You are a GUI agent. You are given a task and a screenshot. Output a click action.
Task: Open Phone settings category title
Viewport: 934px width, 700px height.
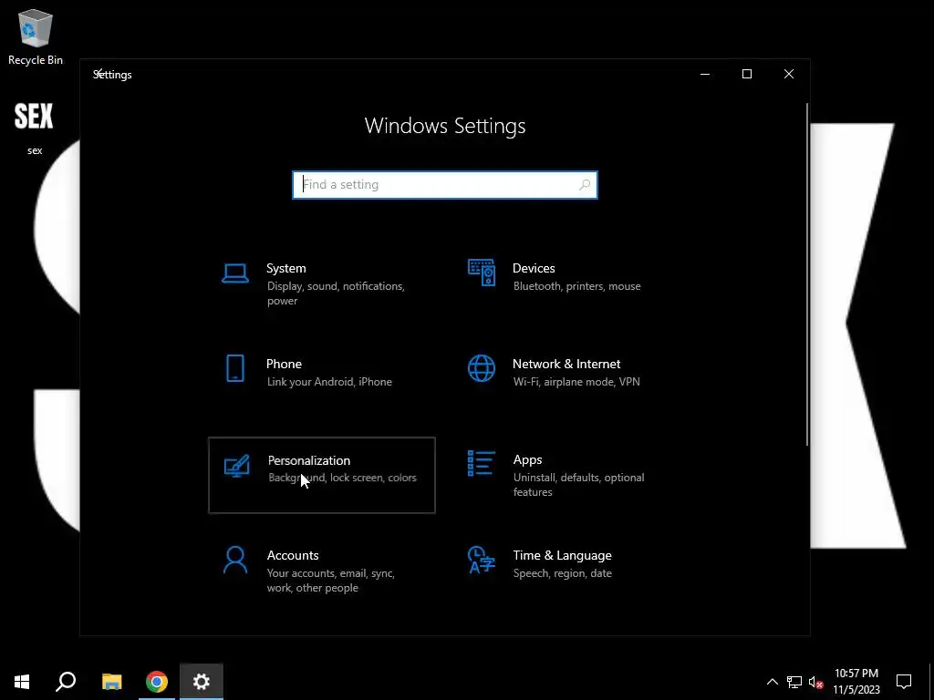pyautogui.click(x=284, y=364)
